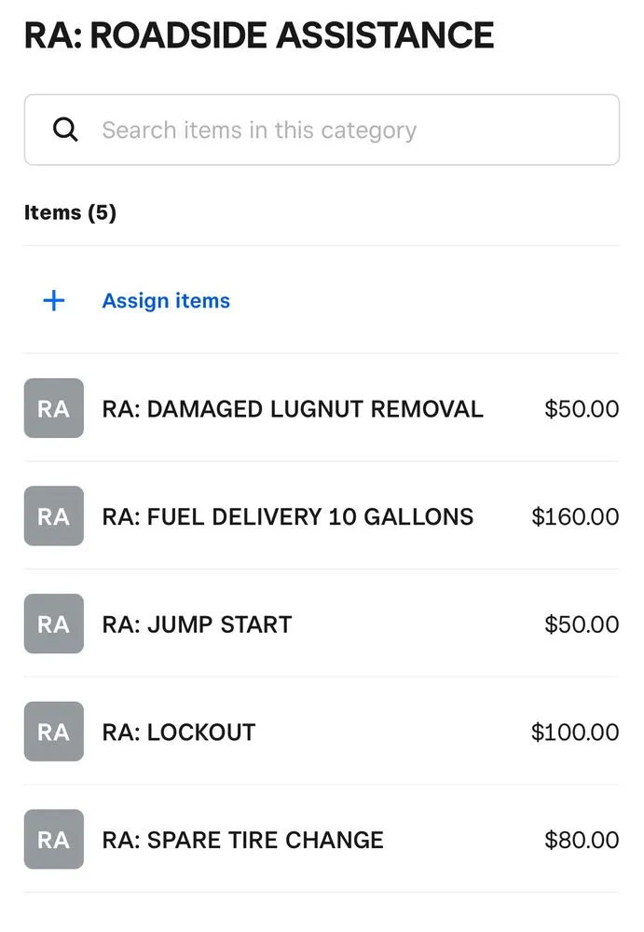
Task: Click the $80.00 spare tire change price
Action: coord(582,840)
